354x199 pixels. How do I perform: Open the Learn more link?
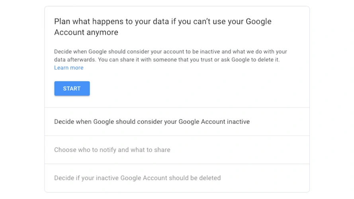click(x=68, y=68)
